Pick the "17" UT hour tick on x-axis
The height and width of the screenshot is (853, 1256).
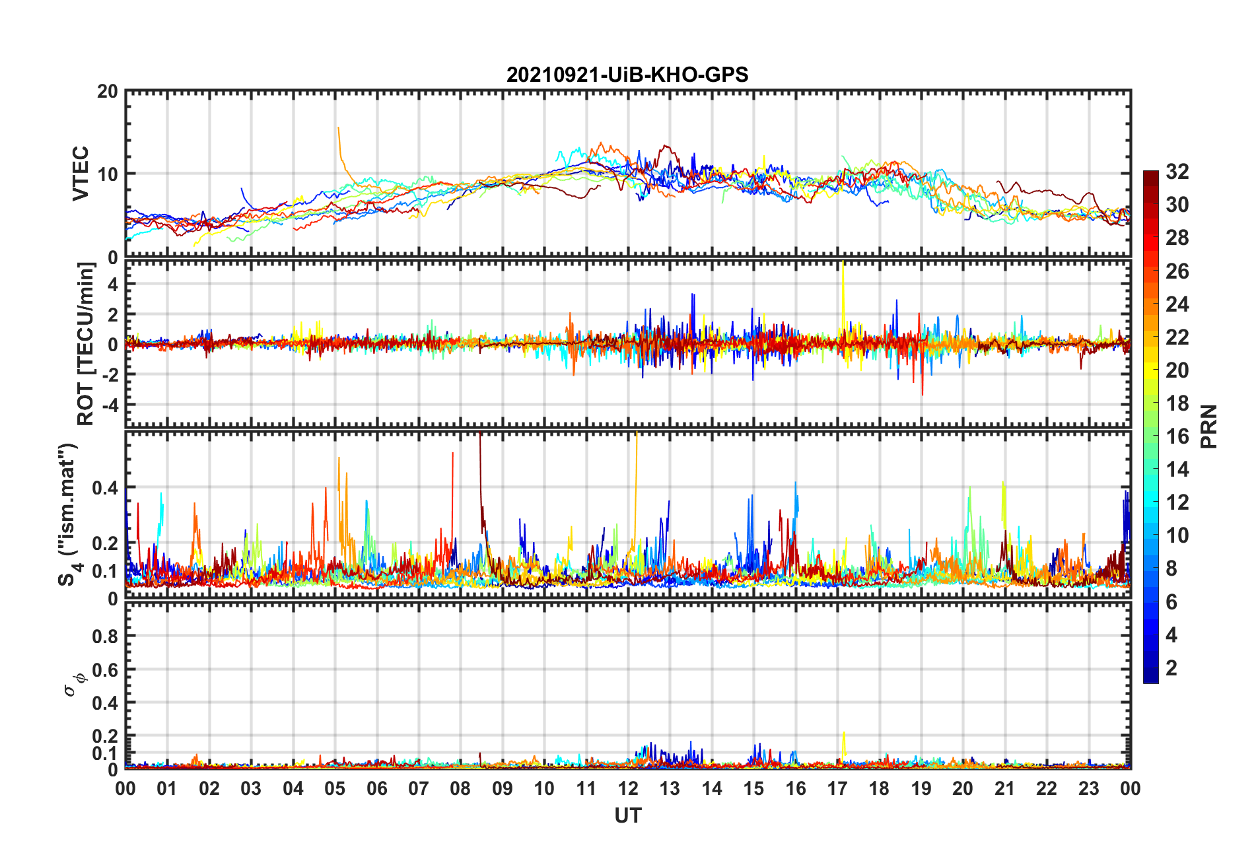pos(837,788)
